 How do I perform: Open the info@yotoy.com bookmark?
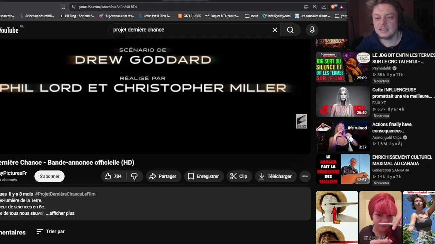pos(276,16)
